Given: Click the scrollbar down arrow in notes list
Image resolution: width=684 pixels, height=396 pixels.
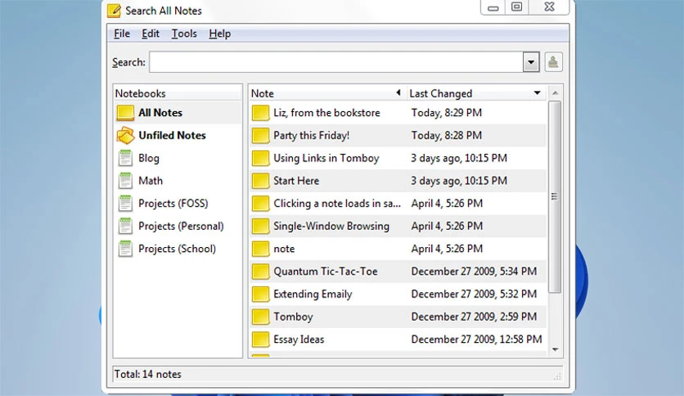Looking at the screenshot, I should click(x=555, y=349).
